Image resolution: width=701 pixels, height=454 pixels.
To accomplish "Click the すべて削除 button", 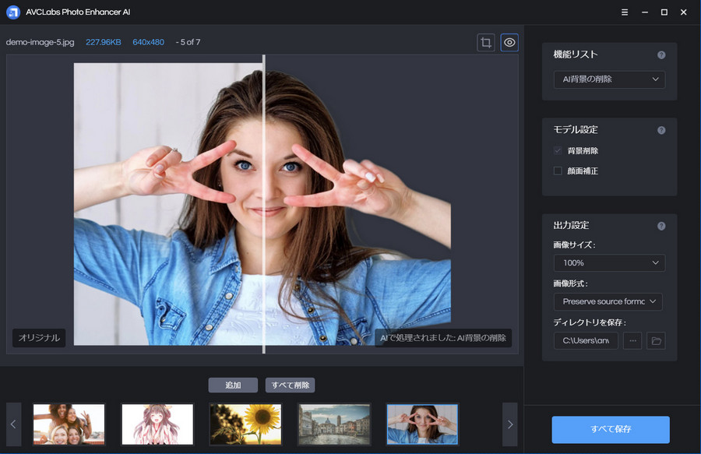I will click(x=291, y=385).
